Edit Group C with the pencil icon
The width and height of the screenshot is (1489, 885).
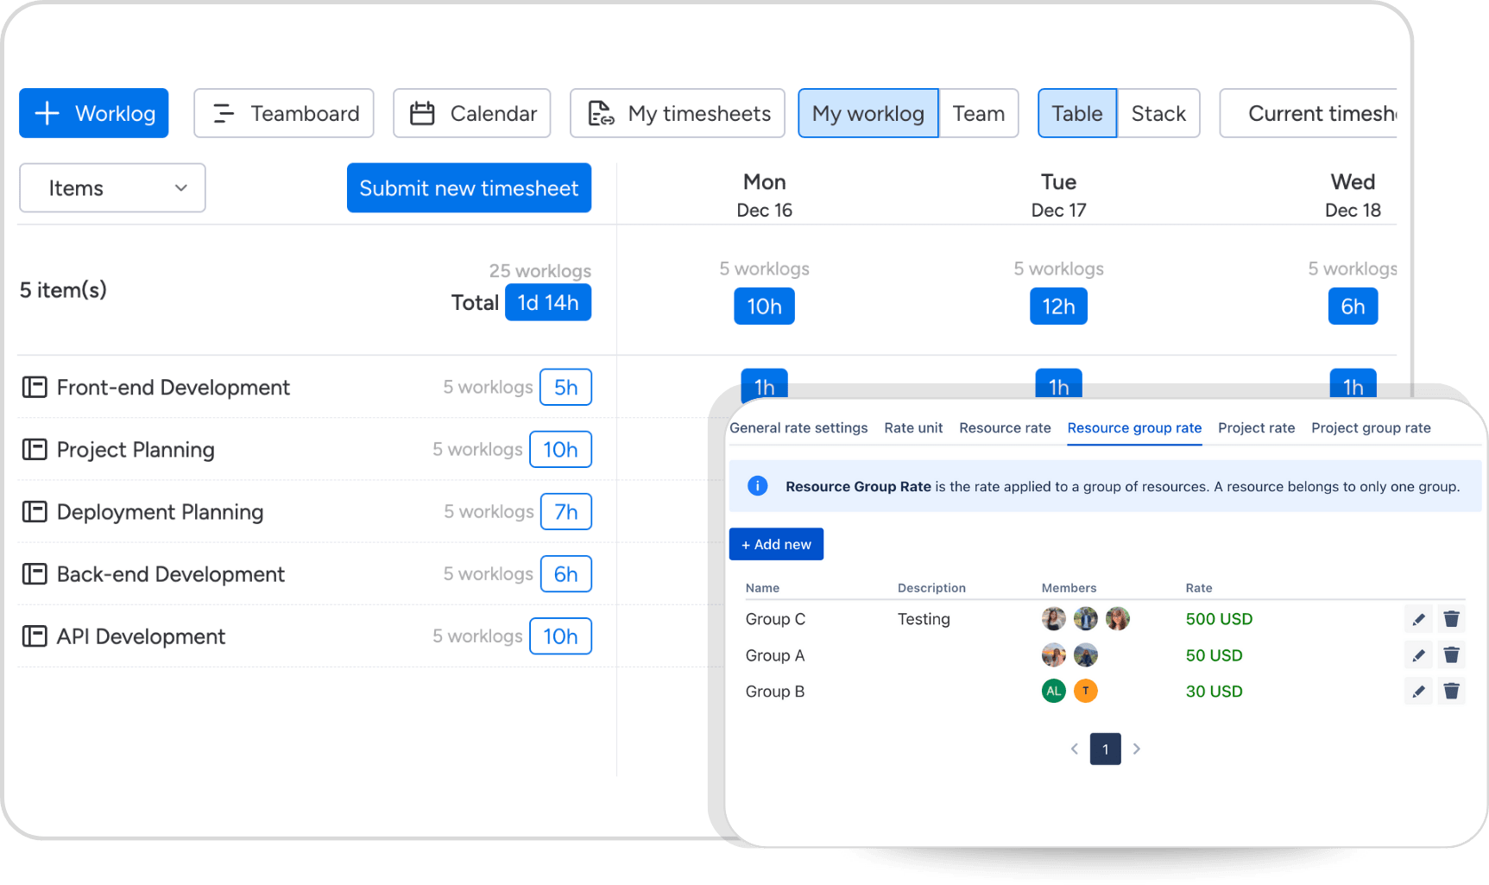click(x=1418, y=618)
